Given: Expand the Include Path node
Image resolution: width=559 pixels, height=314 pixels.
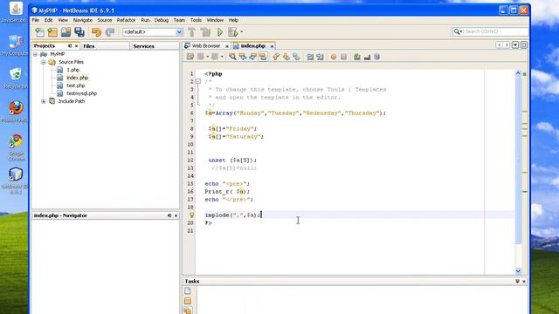Looking at the screenshot, I should coord(43,101).
